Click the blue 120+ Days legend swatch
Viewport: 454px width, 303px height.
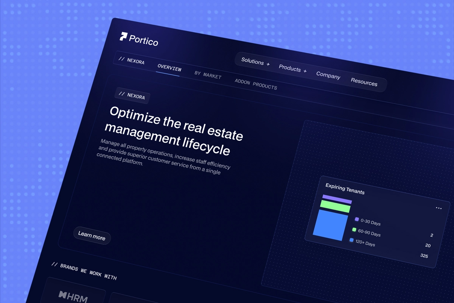click(x=351, y=240)
